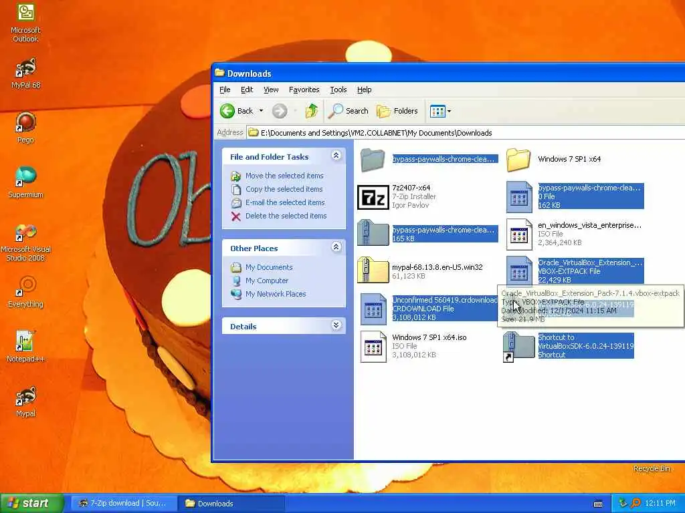The image size is (685, 513).
Task: Select the 7z2407-x64 installer icon
Action: point(373,197)
